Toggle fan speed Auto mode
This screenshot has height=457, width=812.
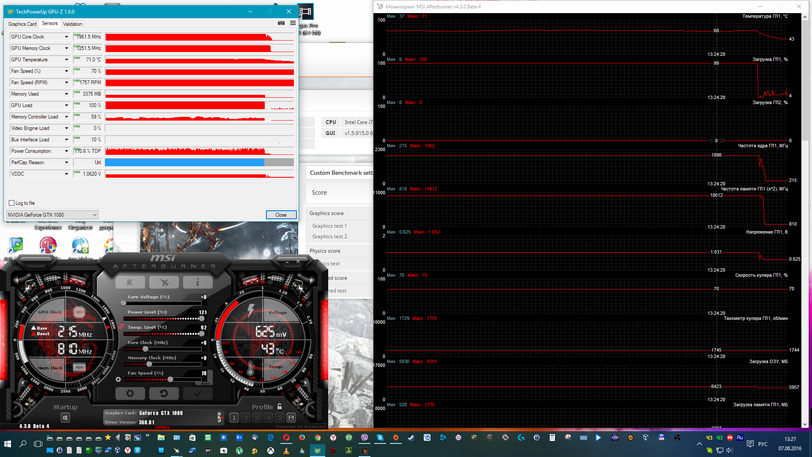[206, 383]
